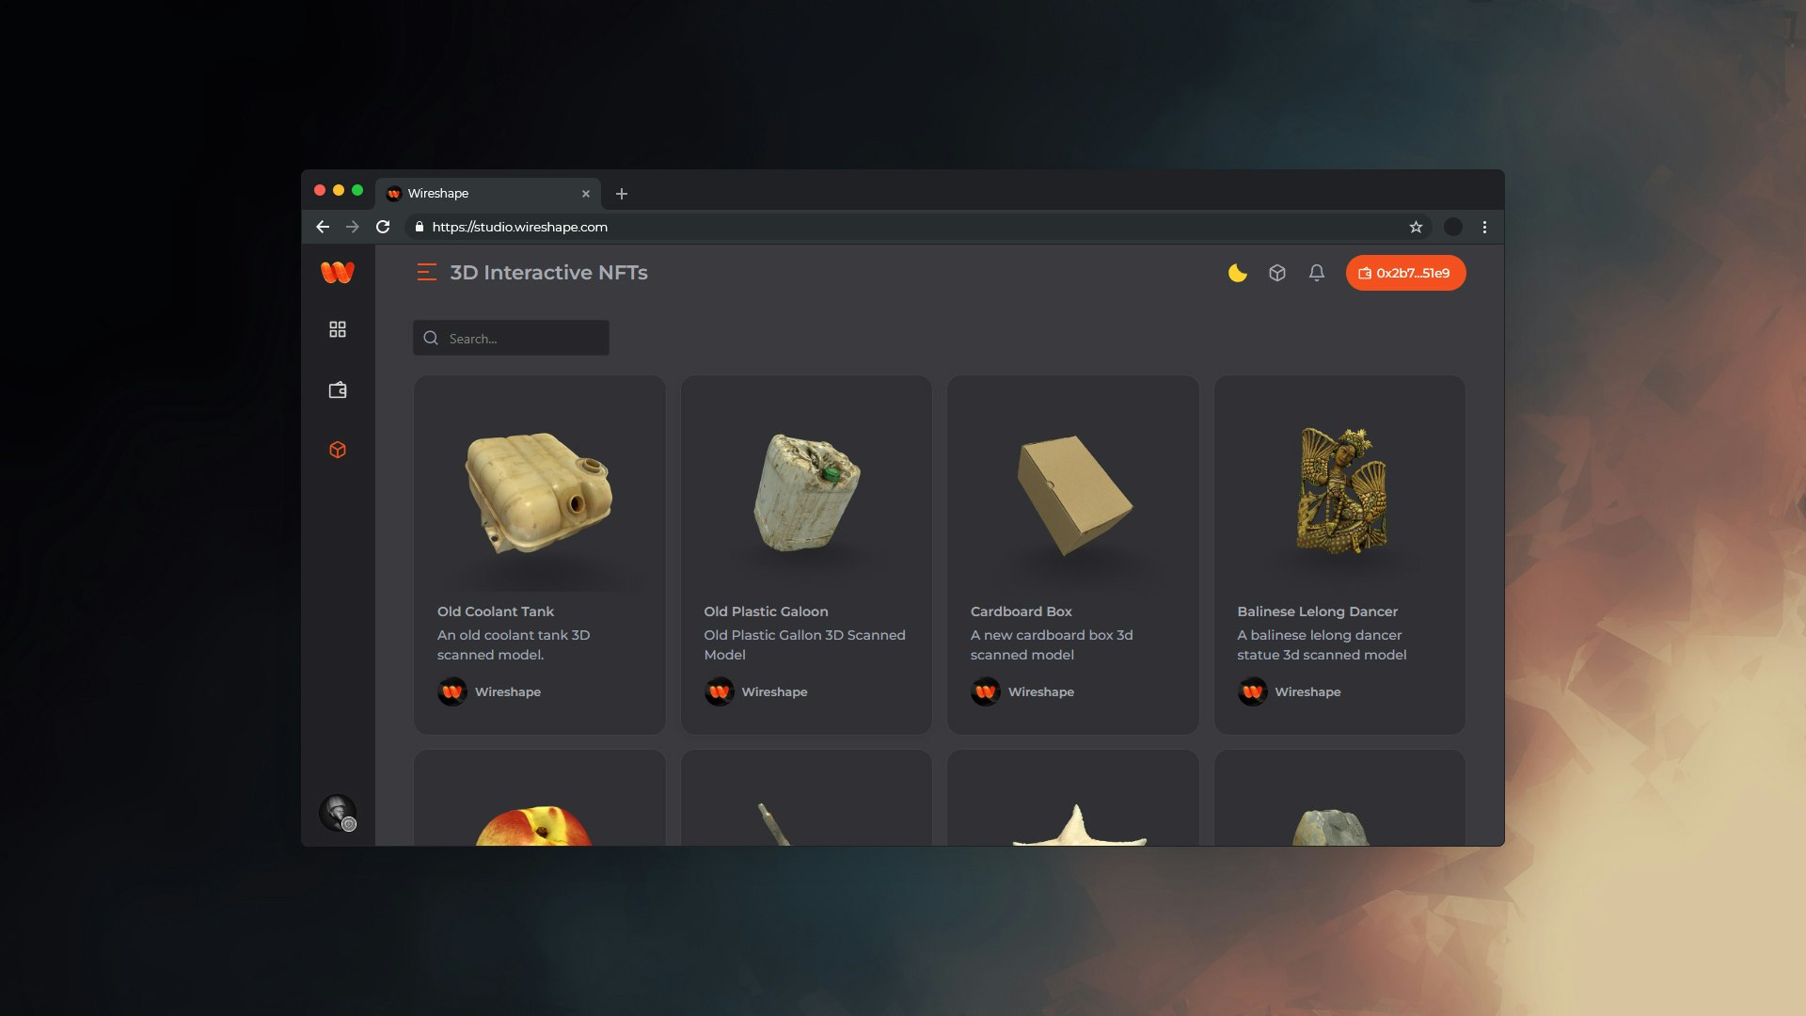Click the 0x2b7...51e9 wallet button
This screenshot has width=1806, height=1016.
tap(1405, 273)
